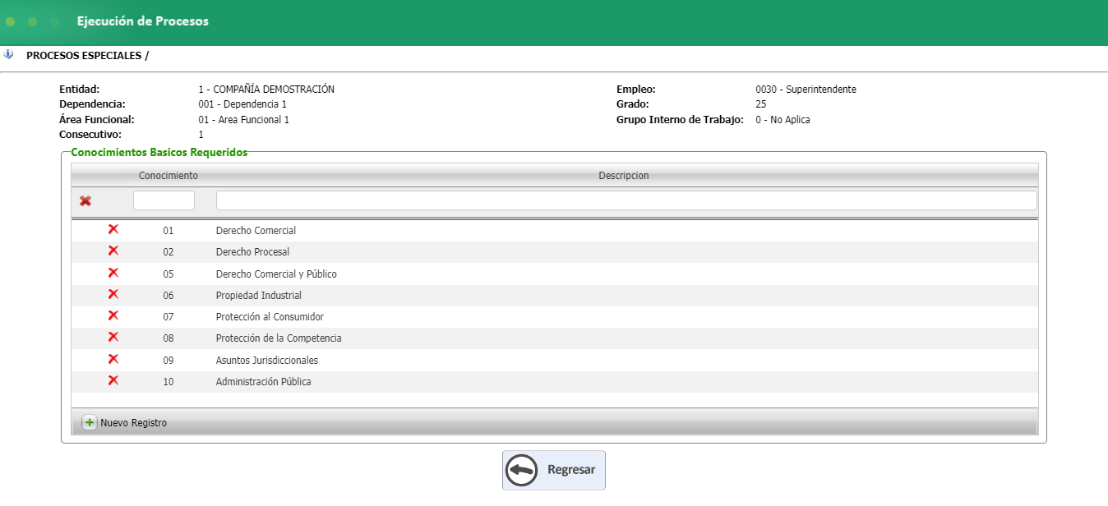Delete the Derecho Procesal row
This screenshot has height=506, width=1108.
pyautogui.click(x=113, y=251)
